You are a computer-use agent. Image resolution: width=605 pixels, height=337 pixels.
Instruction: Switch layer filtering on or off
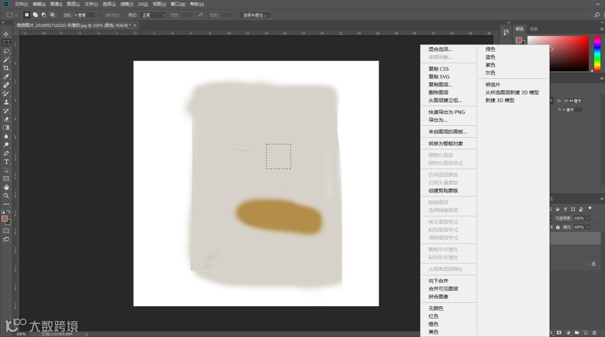(x=590, y=209)
